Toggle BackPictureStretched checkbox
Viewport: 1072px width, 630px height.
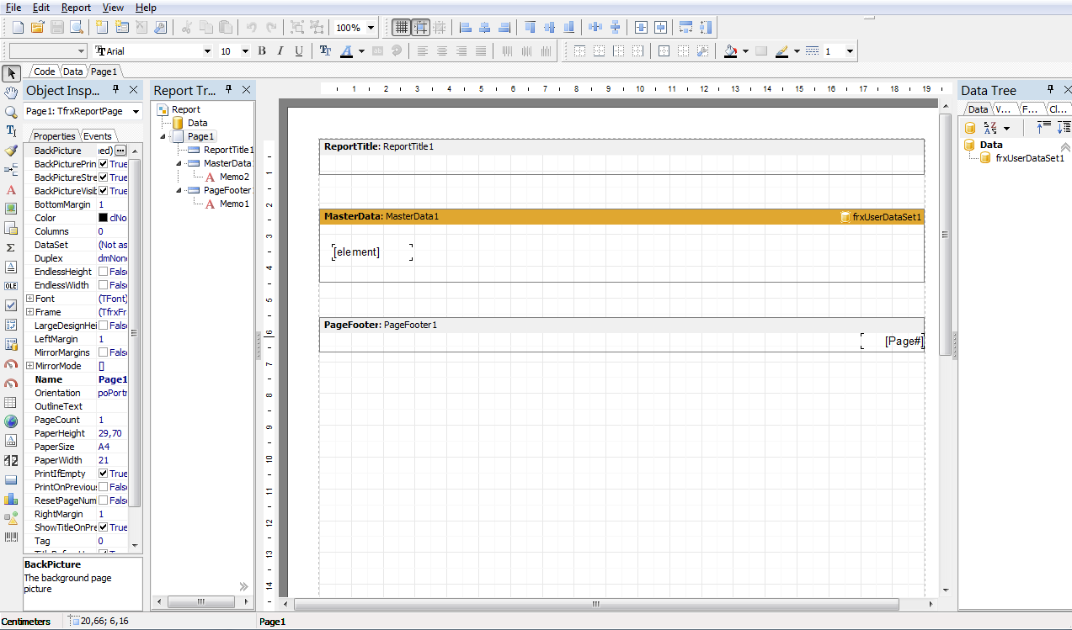pyautogui.click(x=104, y=177)
